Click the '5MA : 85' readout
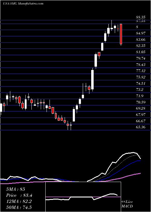 click(15, 189)
